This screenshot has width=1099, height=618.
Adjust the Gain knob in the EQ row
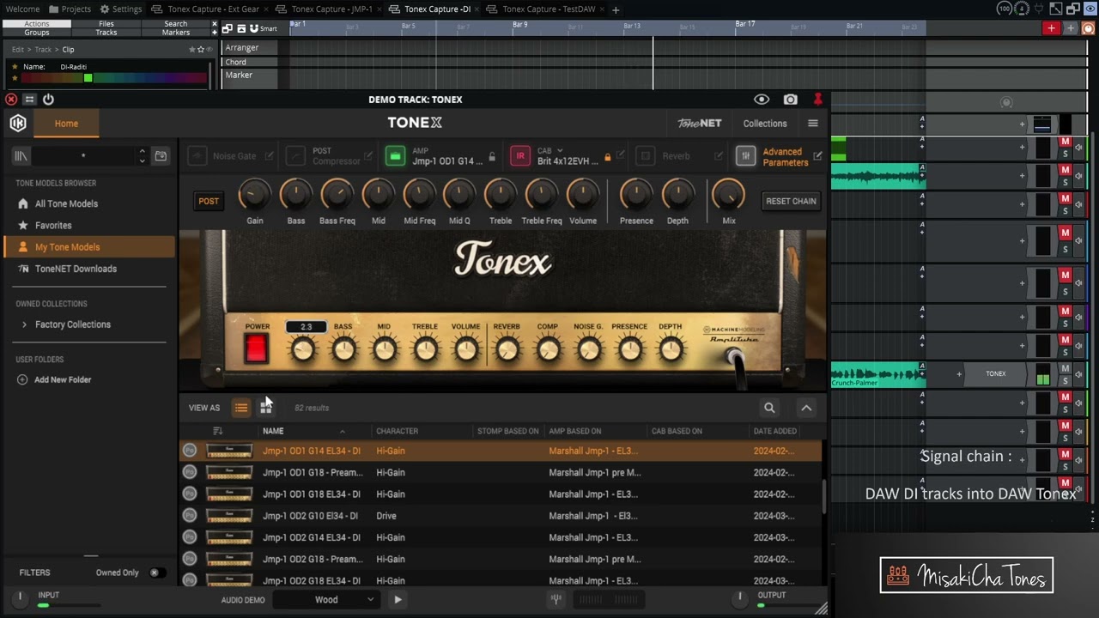click(254, 196)
